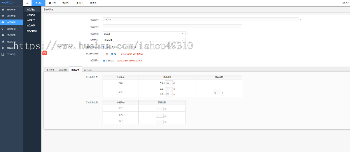Click the lone radio in the bottom form row
This screenshot has width=350, height=152.
104,61
